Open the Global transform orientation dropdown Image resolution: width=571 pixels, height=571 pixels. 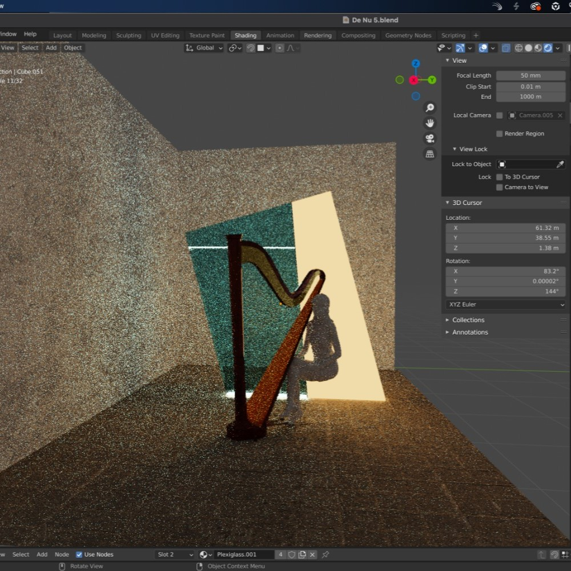(204, 48)
